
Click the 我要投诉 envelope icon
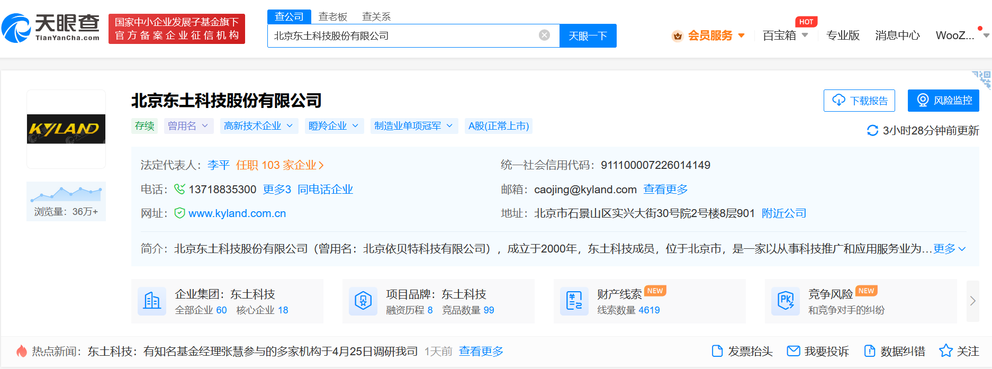pos(793,351)
